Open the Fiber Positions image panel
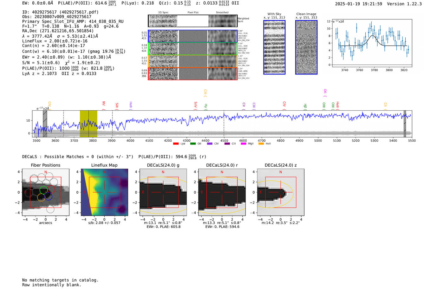Viewport: 444px width, 302px height. point(45,192)
